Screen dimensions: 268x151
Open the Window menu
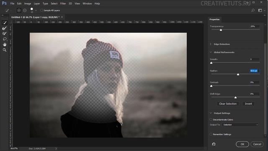click(x=87, y=3)
